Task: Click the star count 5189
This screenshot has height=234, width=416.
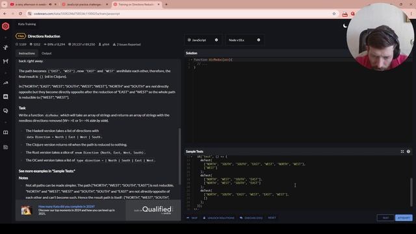Action: (21, 44)
